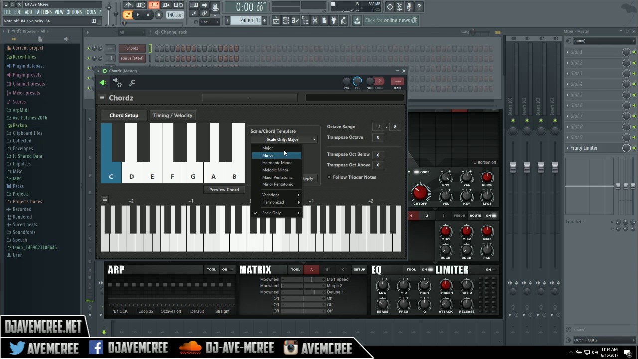Toggle the Follow Trigger Notes checkbox
The width and height of the screenshot is (638, 359).
(x=329, y=177)
